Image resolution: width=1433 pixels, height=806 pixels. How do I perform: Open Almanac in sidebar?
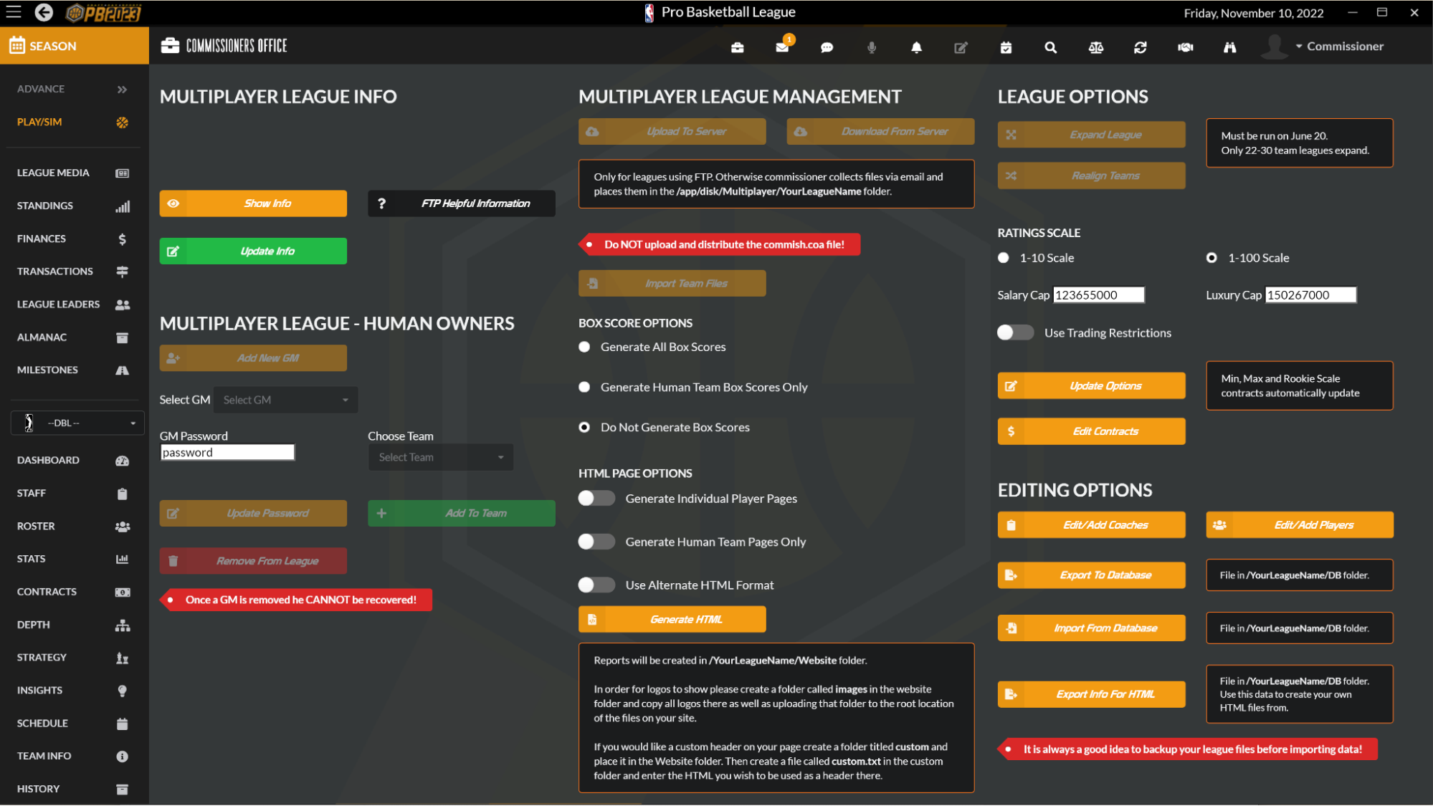point(73,337)
